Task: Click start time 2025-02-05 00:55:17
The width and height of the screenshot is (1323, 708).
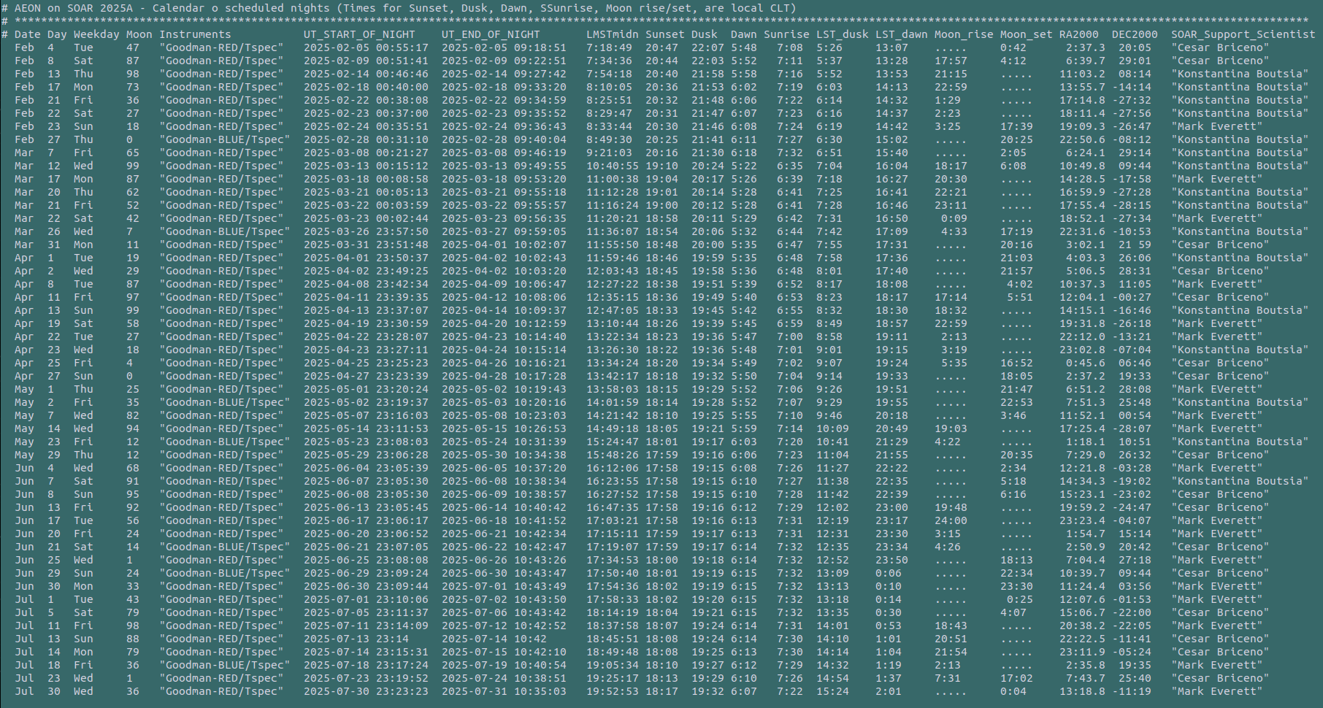Action: 366,47
